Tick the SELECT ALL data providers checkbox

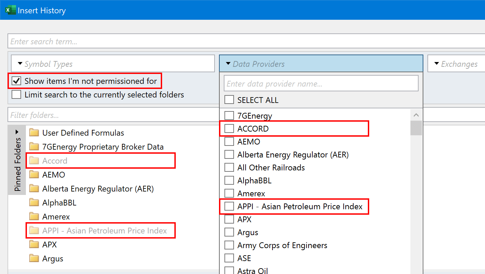click(x=229, y=100)
